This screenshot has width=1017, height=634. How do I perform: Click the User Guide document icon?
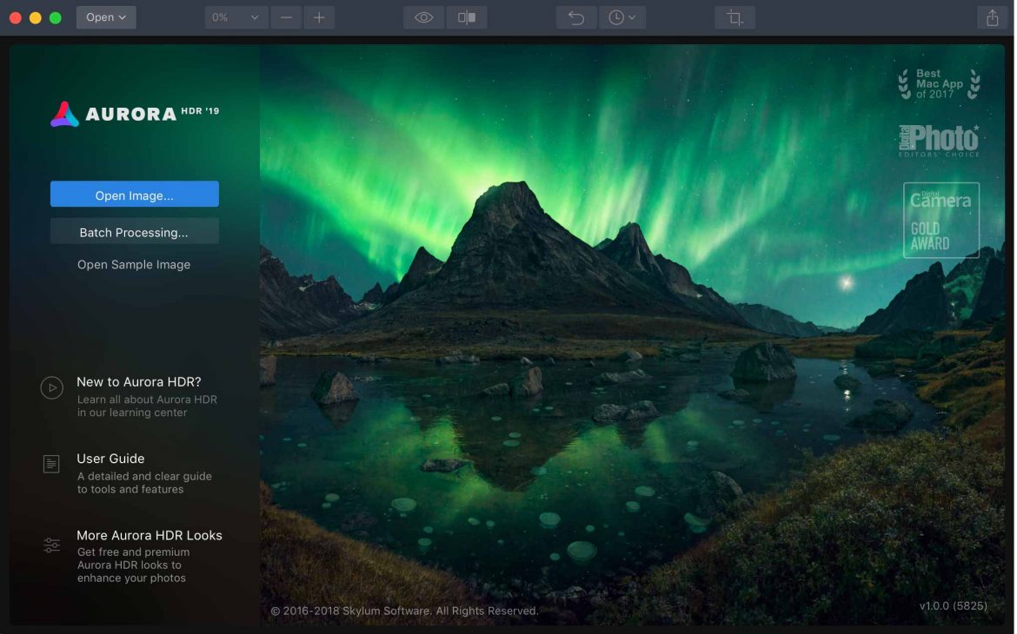click(52, 465)
